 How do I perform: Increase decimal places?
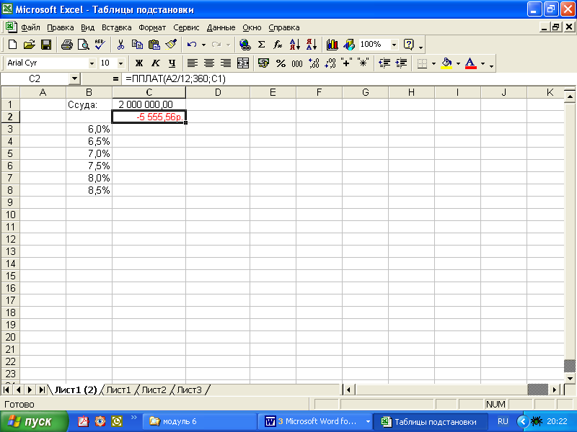pyautogui.click(x=314, y=63)
